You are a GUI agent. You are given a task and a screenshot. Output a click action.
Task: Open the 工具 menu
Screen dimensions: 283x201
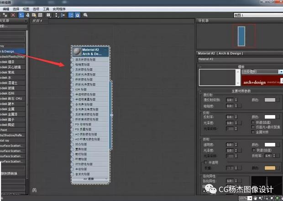point(46,9)
